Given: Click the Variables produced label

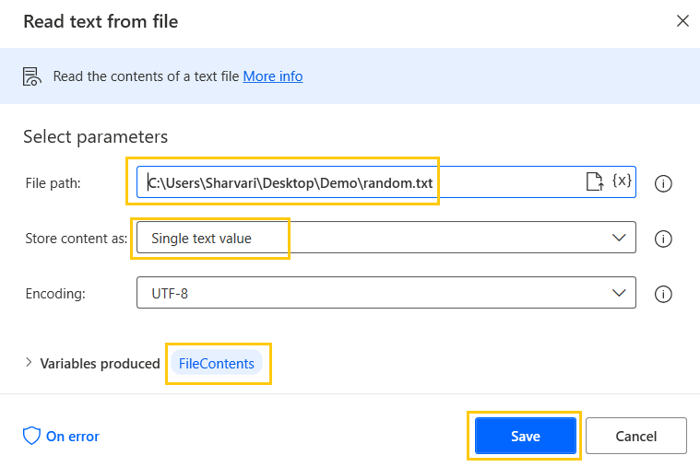Looking at the screenshot, I should tap(100, 364).
